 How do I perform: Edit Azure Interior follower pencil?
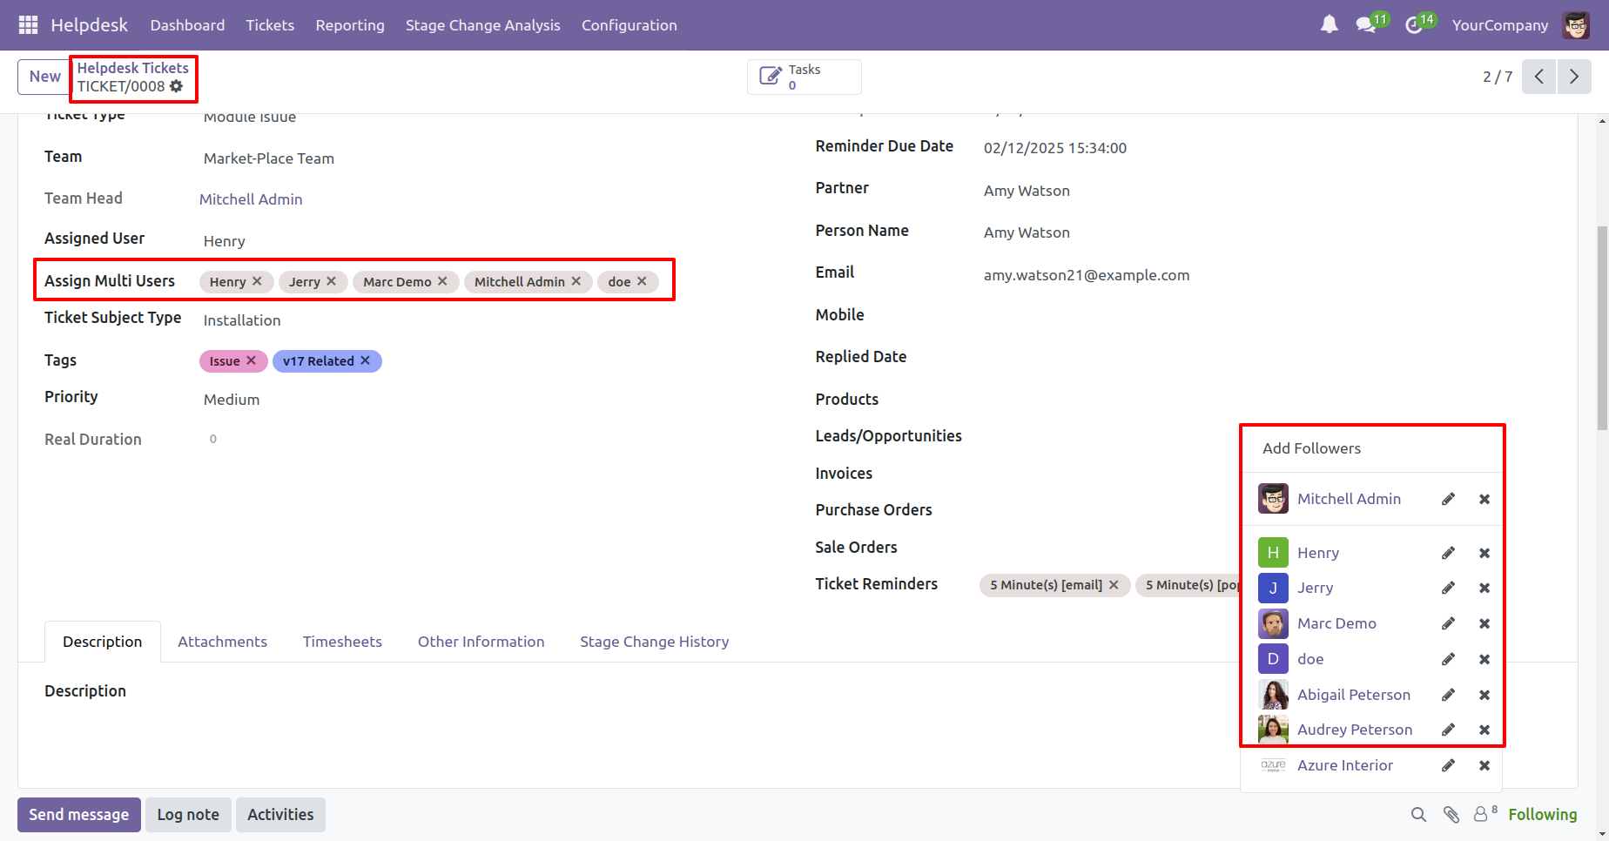1448,765
